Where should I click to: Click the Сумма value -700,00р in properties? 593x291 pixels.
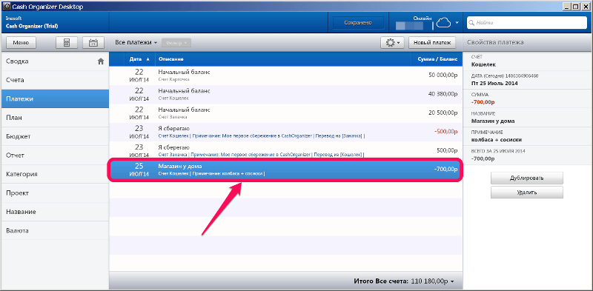click(x=483, y=102)
